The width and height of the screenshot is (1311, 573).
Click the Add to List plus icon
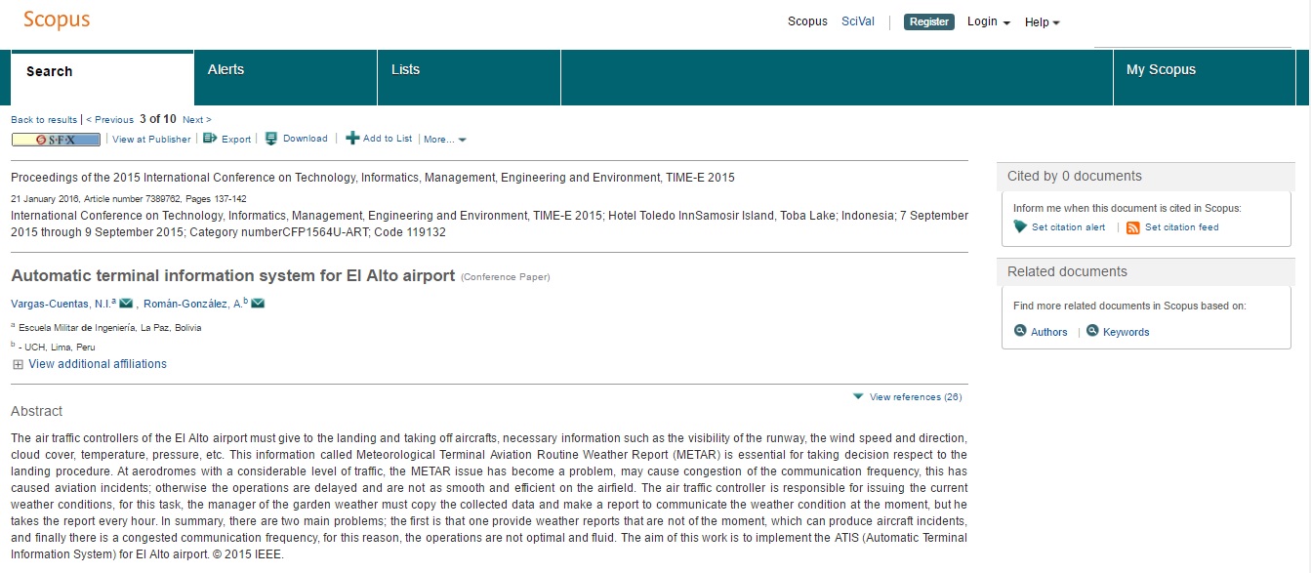(x=352, y=139)
